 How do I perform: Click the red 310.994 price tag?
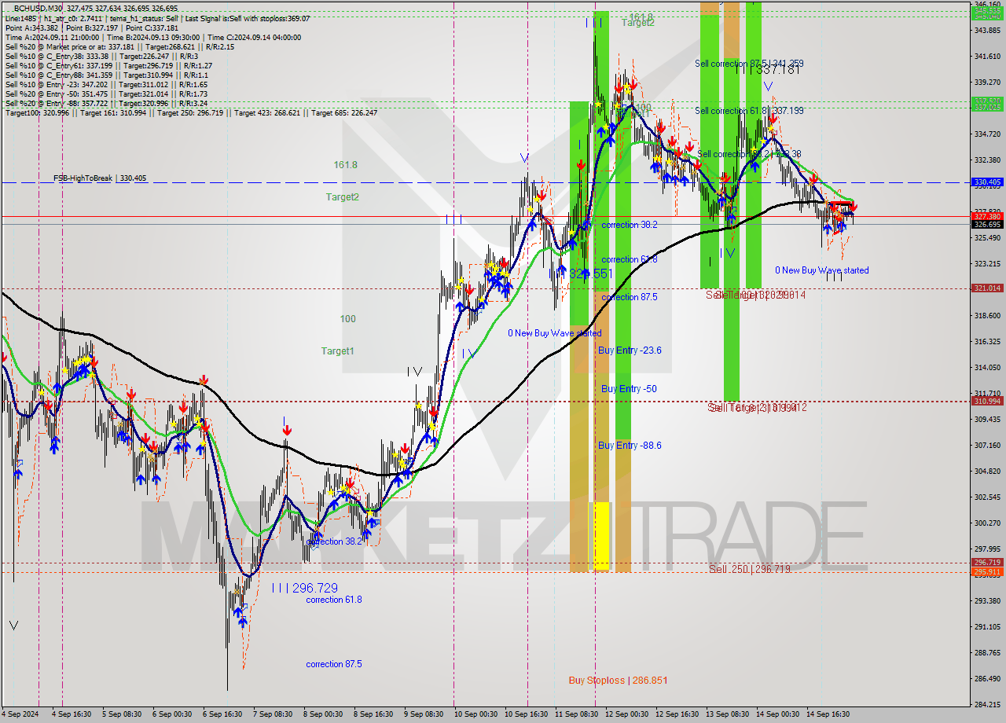click(987, 401)
